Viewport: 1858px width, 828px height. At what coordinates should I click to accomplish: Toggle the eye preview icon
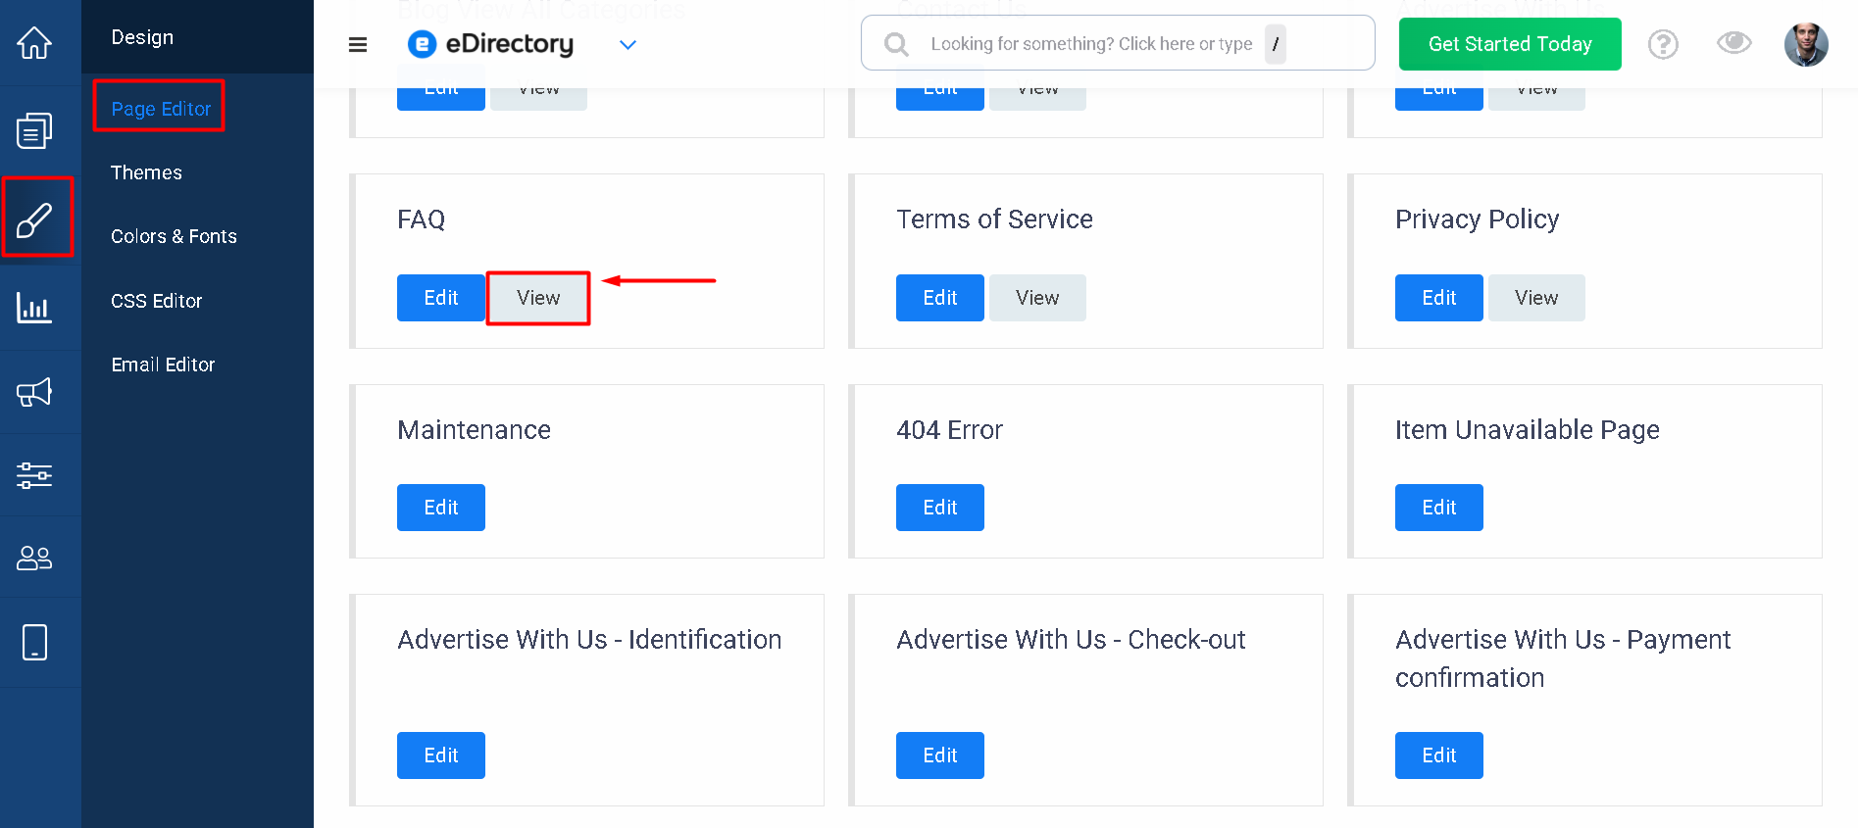click(1733, 43)
